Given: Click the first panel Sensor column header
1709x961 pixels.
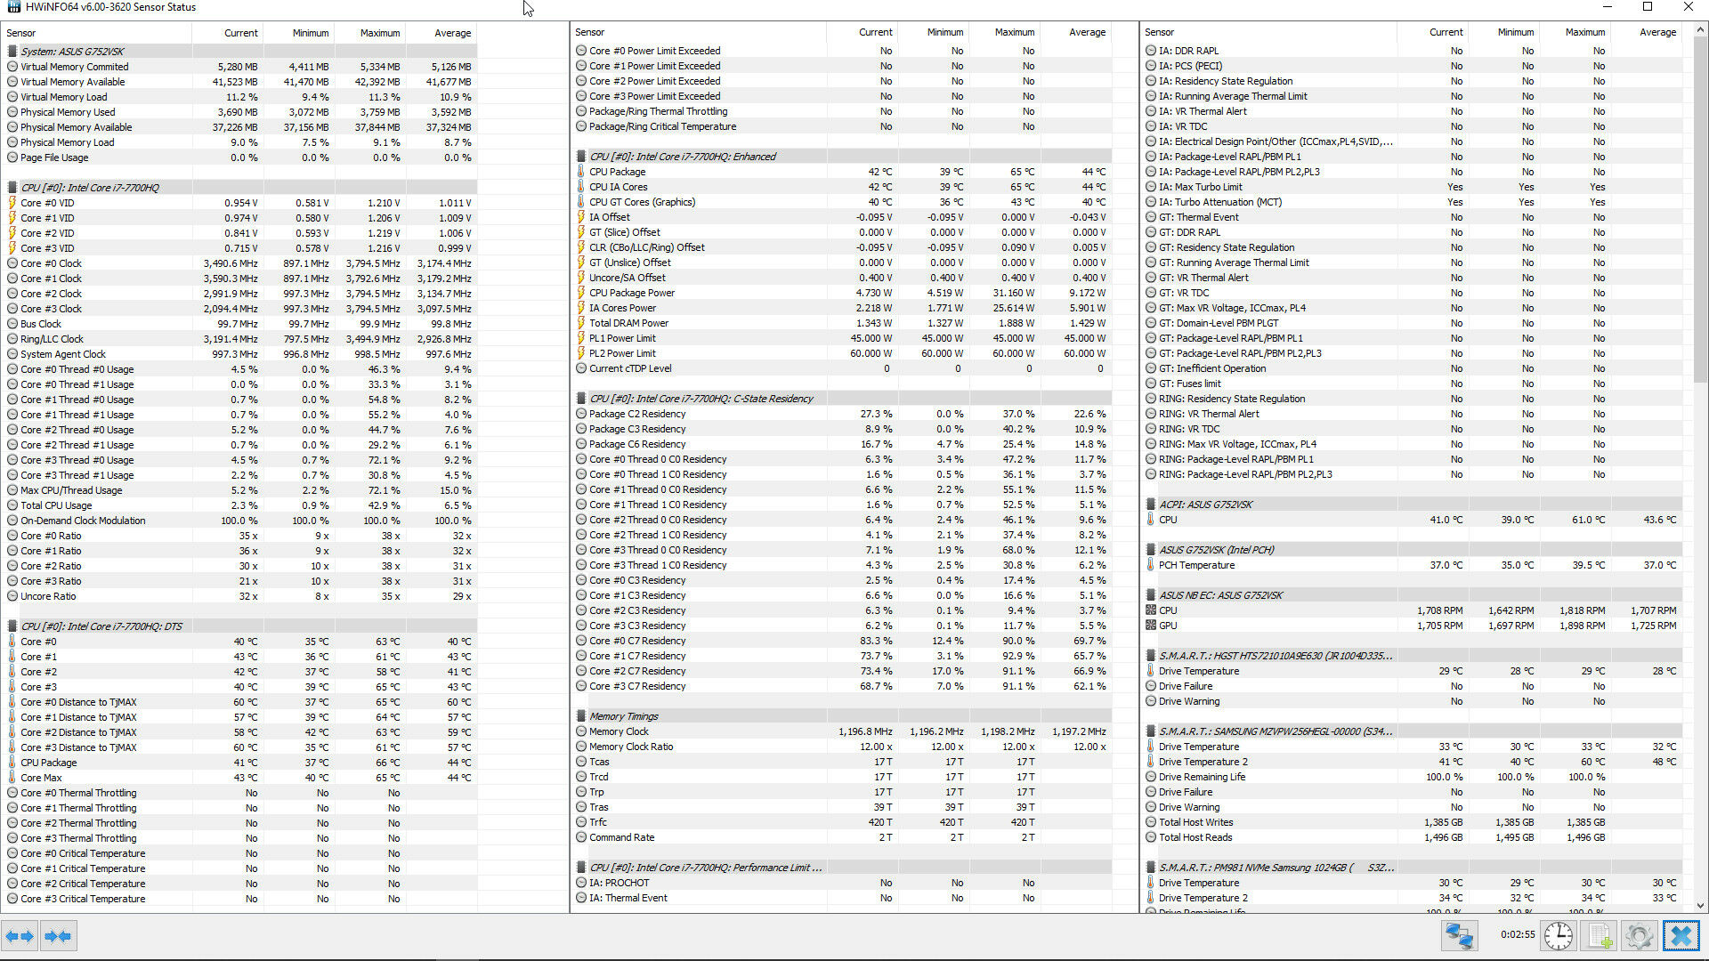Looking at the screenshot, I should click(x=97, y=33).
